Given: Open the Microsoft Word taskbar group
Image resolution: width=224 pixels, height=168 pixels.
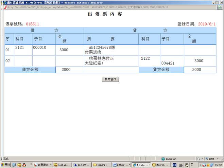Looking at the screenshot, I should (121, 165).
